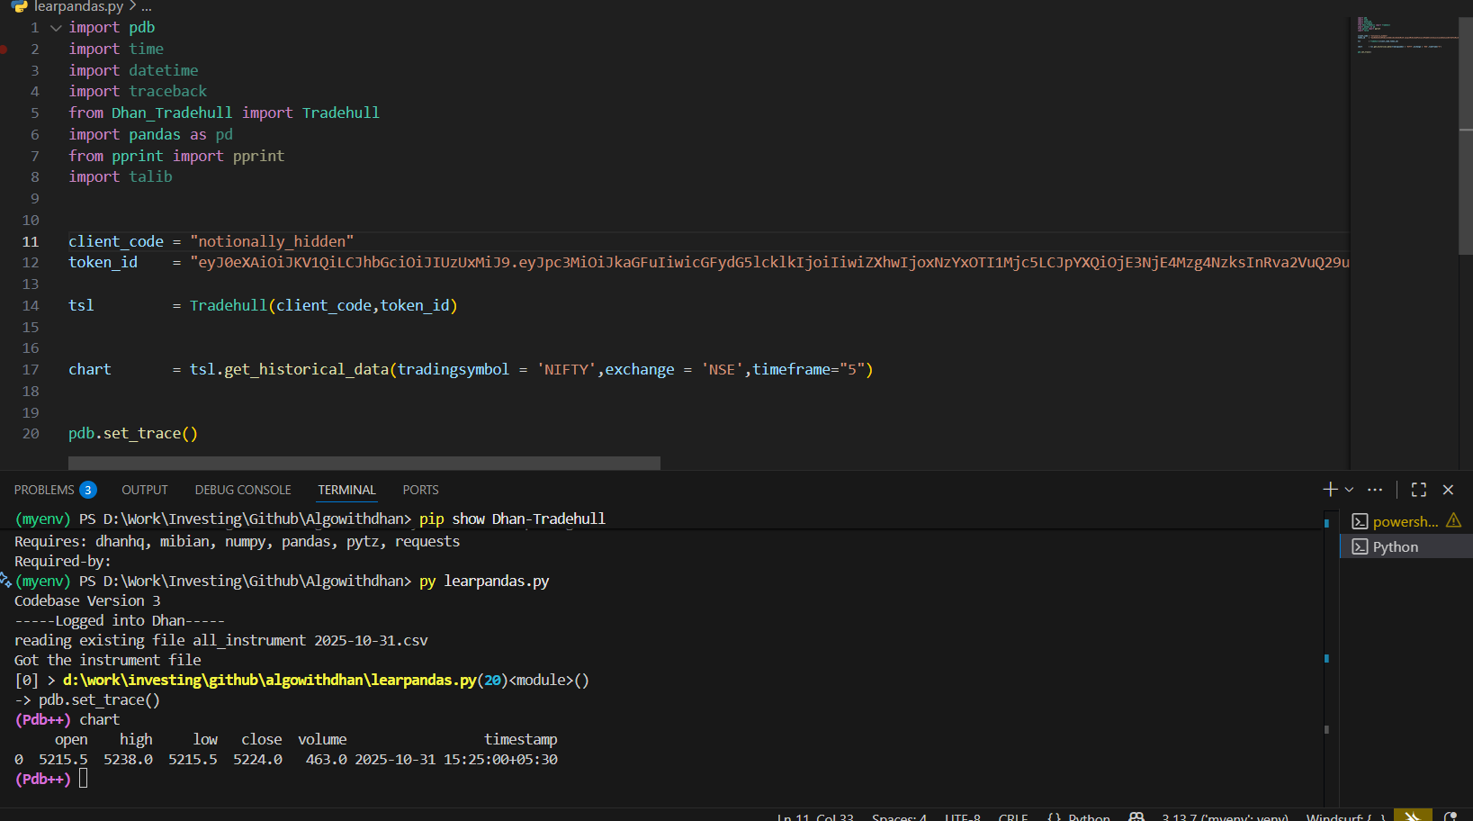Click the Python interpreter version in status bar
This screenshot has width=1473, height=821.
tap(1224, 816)
